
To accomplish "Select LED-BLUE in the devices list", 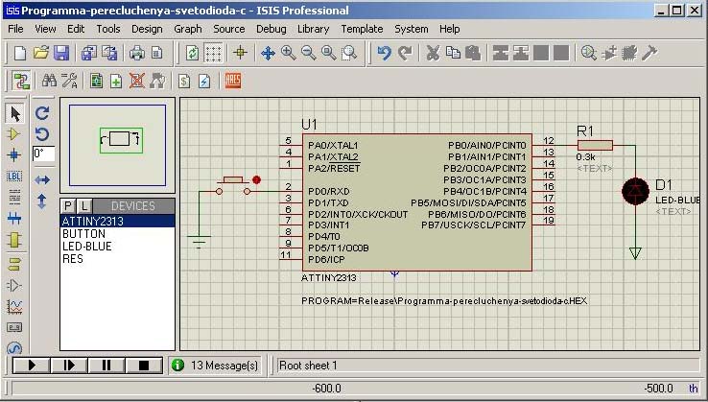I will pos(89,246).
